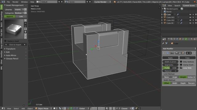The image size is (197, 110).
Task: Toggle Bevel modifier render camera icon
Action: [x=177, y=53]
